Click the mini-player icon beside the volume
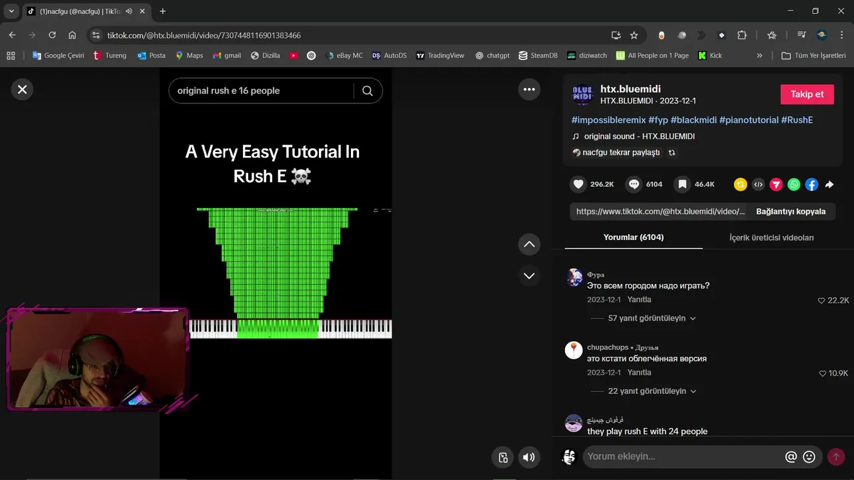Viewport: 854px width, 480px height. coord(503,457)
